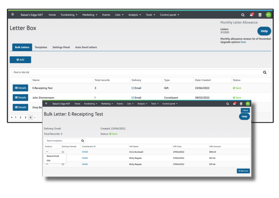Open actions ellipsis for Chris Bombadil row

pos(47,151)
